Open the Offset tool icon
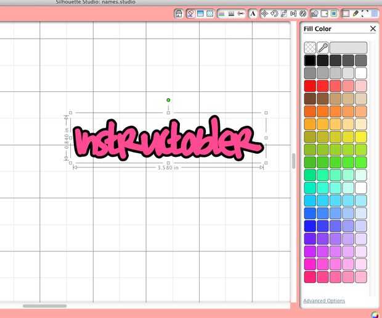This screenshot has width=382, height=318. [324, 14]
